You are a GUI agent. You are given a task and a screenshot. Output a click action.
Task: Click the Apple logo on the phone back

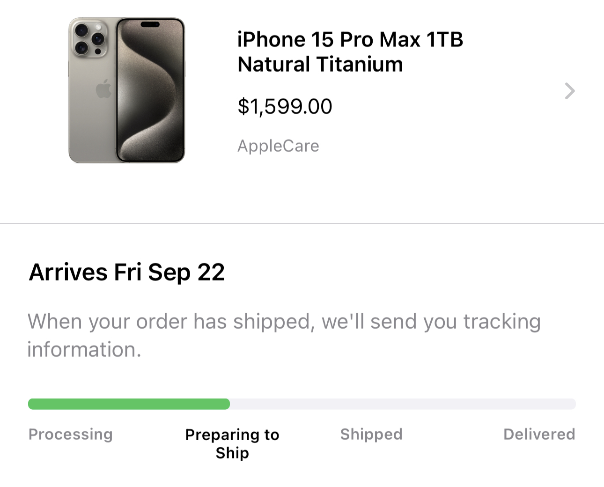(103, 89)
